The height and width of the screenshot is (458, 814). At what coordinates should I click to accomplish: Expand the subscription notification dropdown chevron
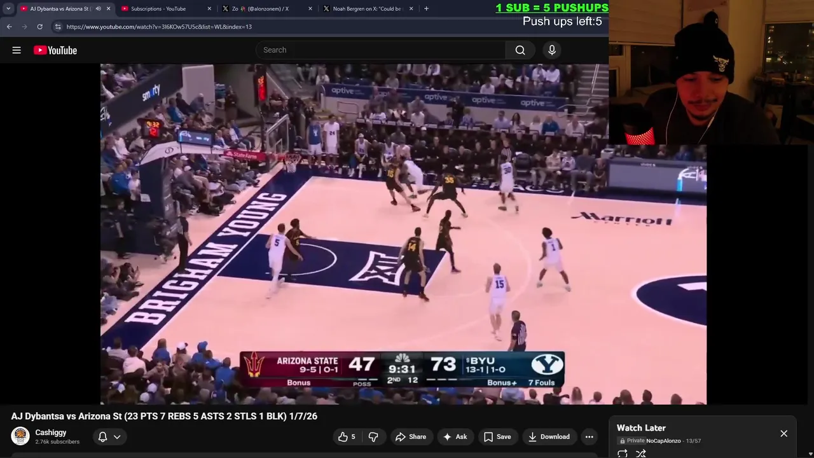[x=117, y=437]
